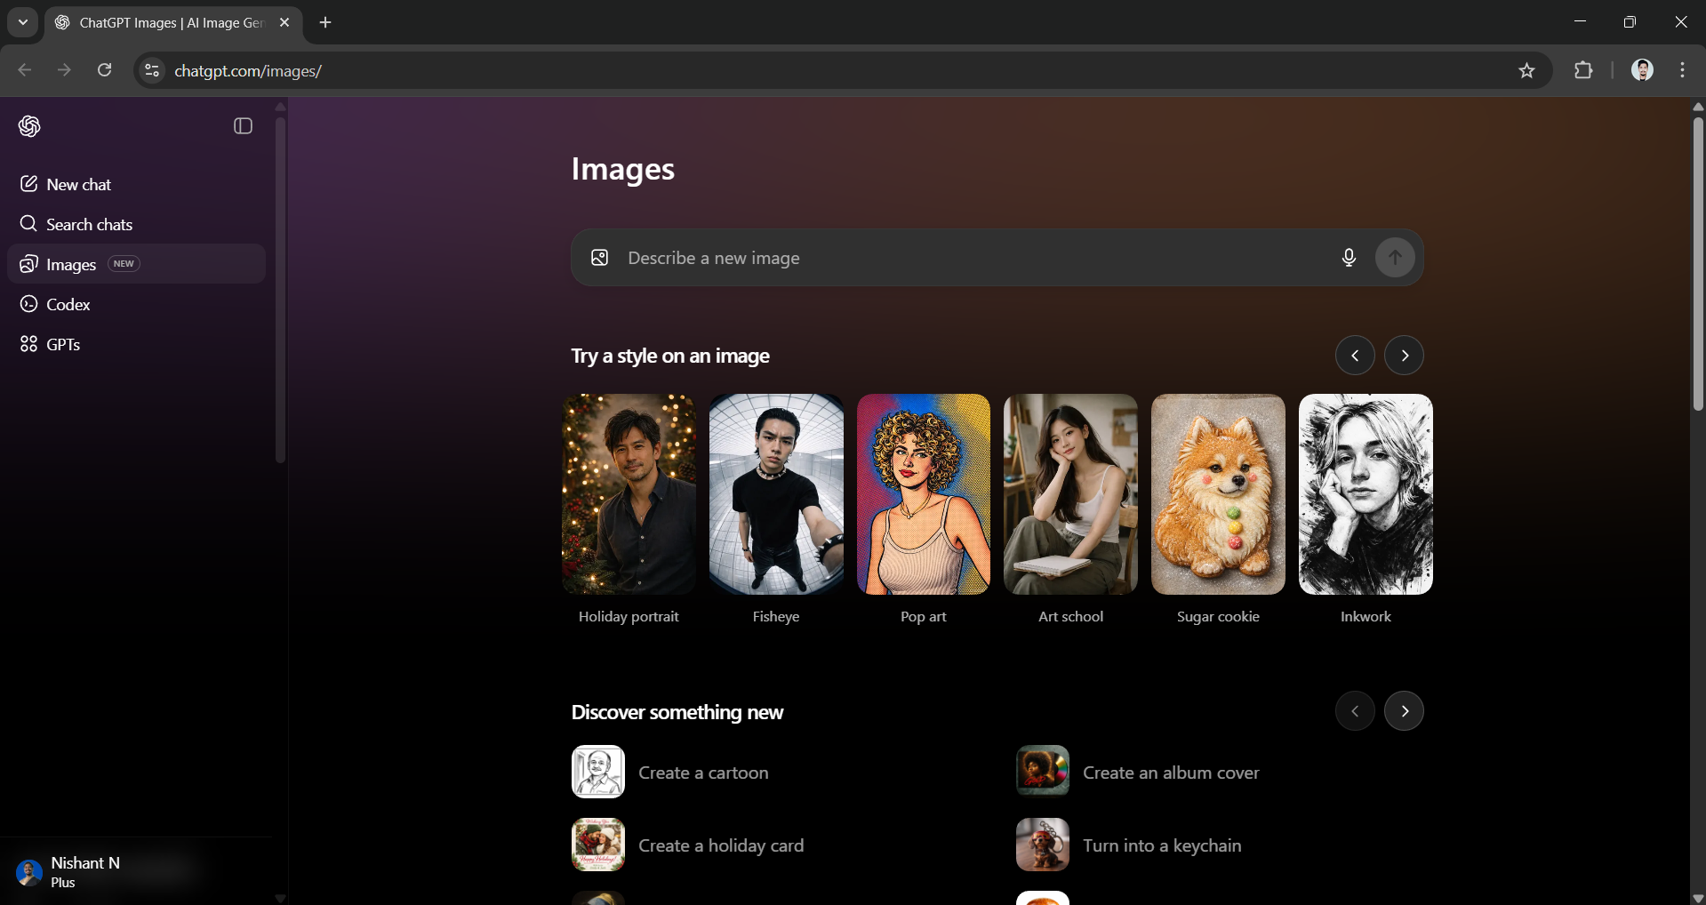
Task: Submit the prompt with the upload arrow button
Action: coord(1394,258)
